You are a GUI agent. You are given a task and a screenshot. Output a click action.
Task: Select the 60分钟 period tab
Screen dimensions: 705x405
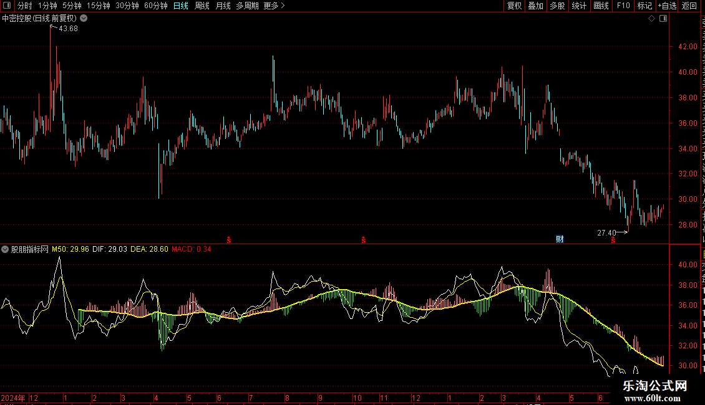155,6
